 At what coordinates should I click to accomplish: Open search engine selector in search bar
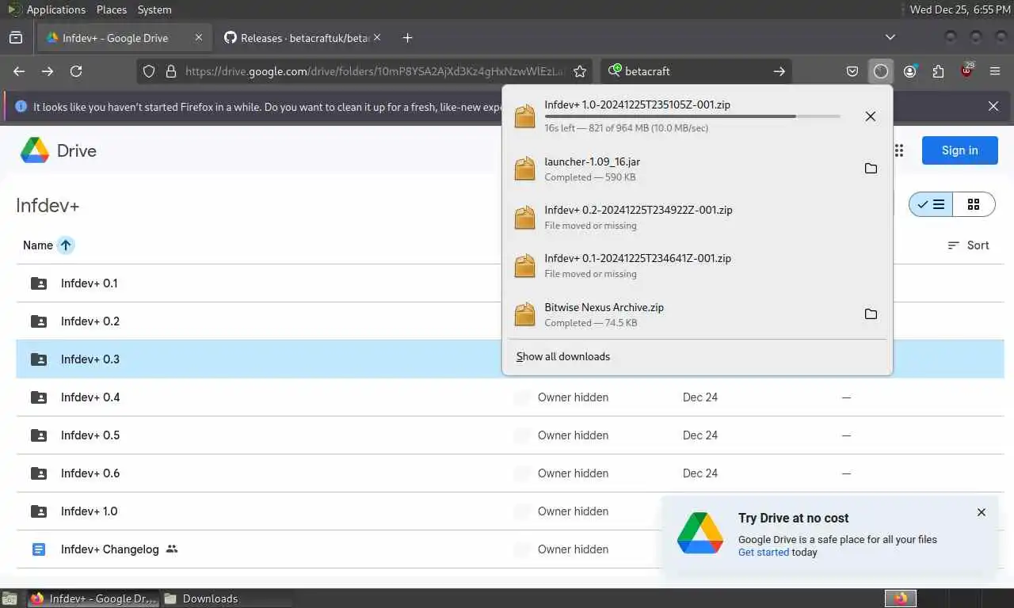614,71
